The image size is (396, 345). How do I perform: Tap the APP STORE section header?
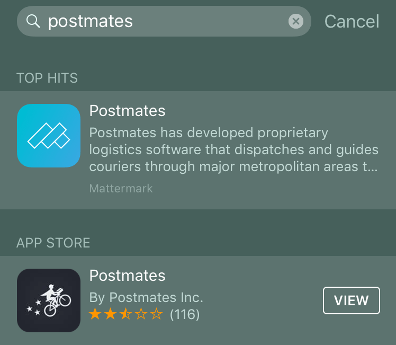tap(53, 243)
